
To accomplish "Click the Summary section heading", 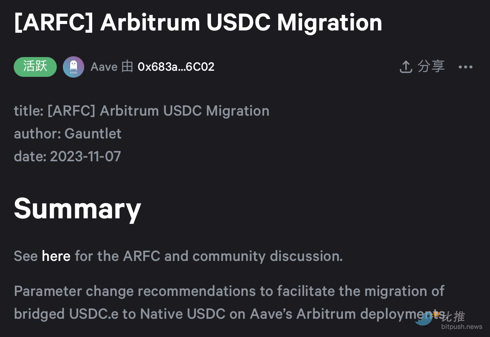I will point(77,208).
